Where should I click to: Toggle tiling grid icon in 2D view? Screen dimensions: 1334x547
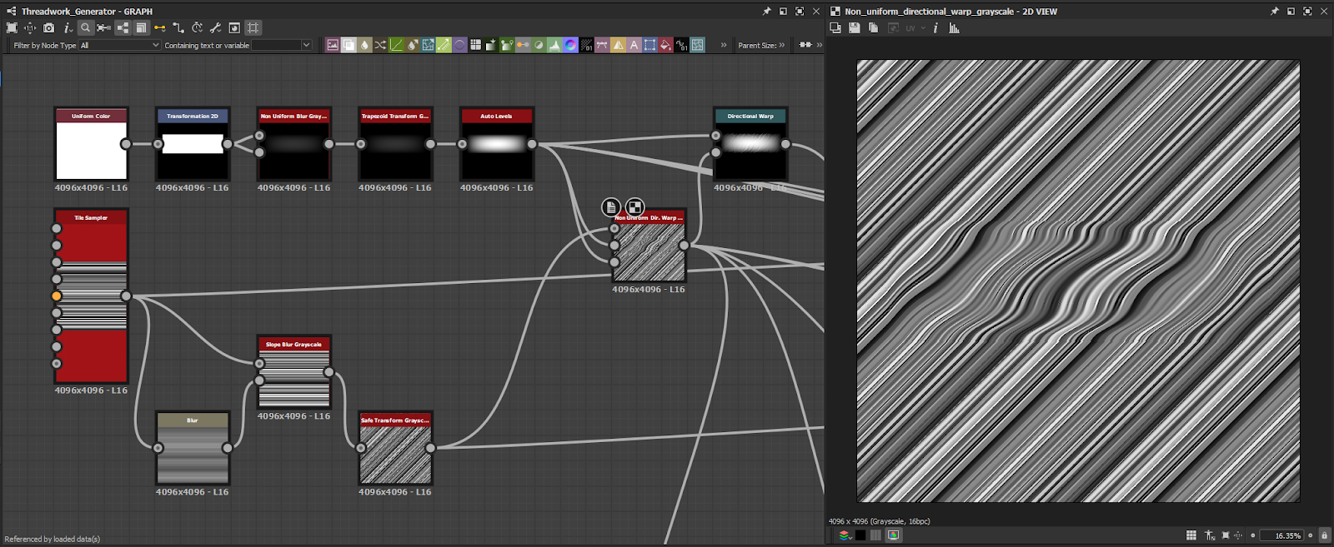click(1191, 535)
